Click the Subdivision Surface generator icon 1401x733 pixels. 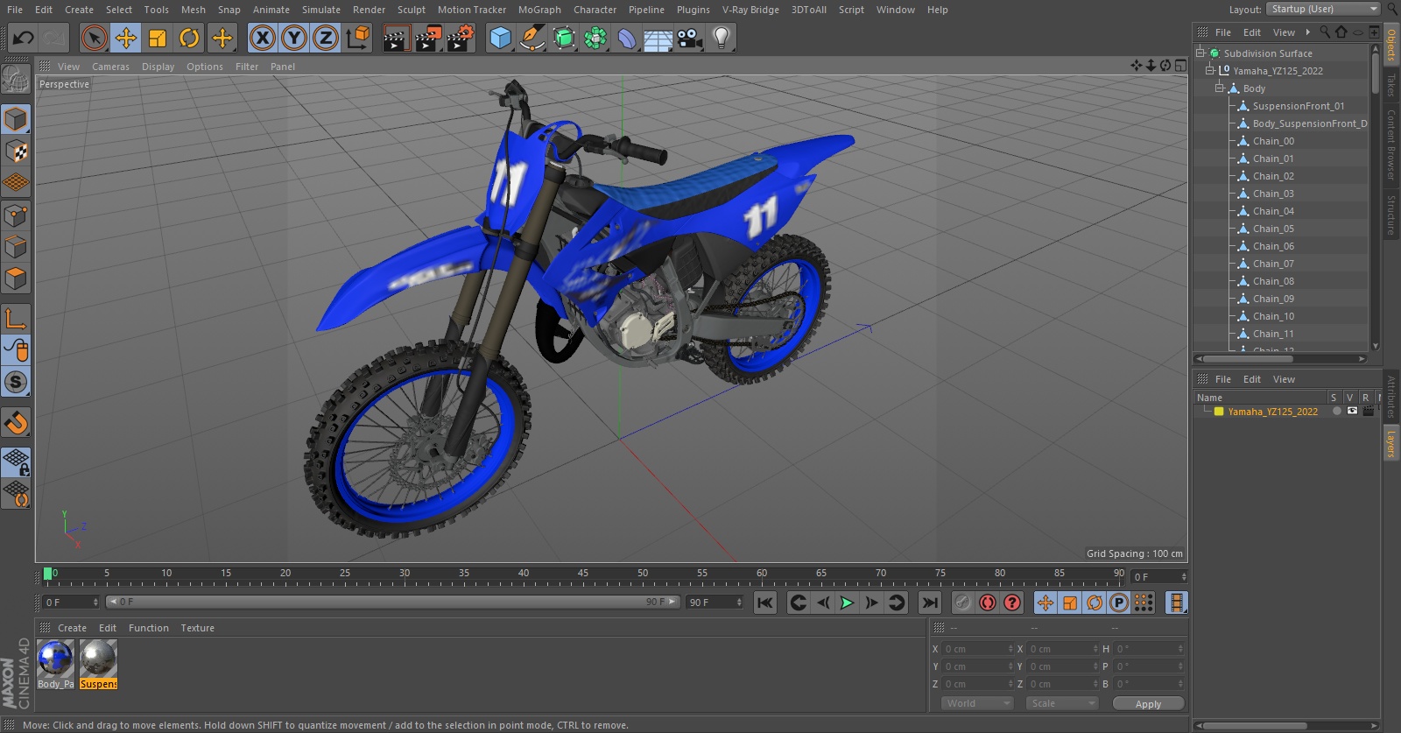pos(564,38)
